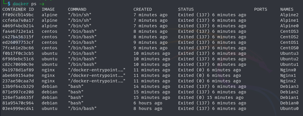The image size is (303, 116).
Task: Click the Nginx0 container name
Action: pyautogui.click(x=288, y=70)
